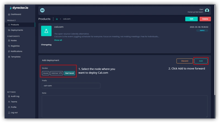Screen dimensions: 220x123
Task: Click the Deployments truck icon
Action: pos(9,30)
